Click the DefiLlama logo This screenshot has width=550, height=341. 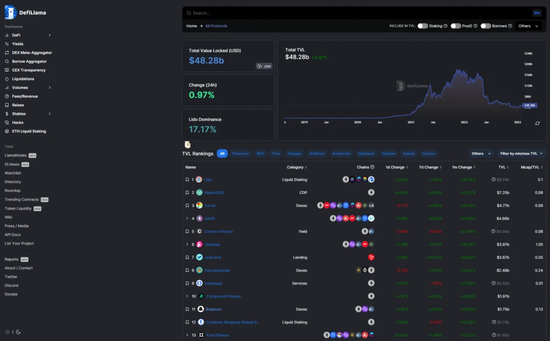click(x=25, y=13)
